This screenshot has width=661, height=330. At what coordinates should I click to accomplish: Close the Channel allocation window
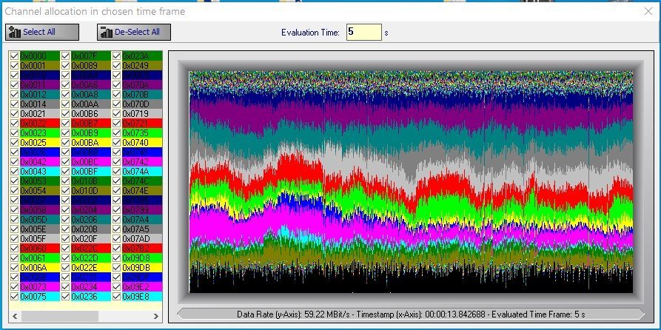pos(648,11)
